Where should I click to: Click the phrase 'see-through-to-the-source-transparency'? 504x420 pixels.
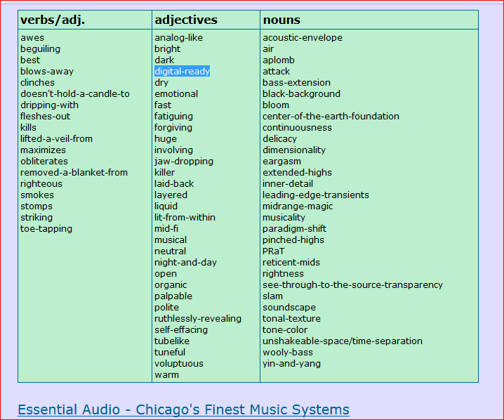coord(352,285)
